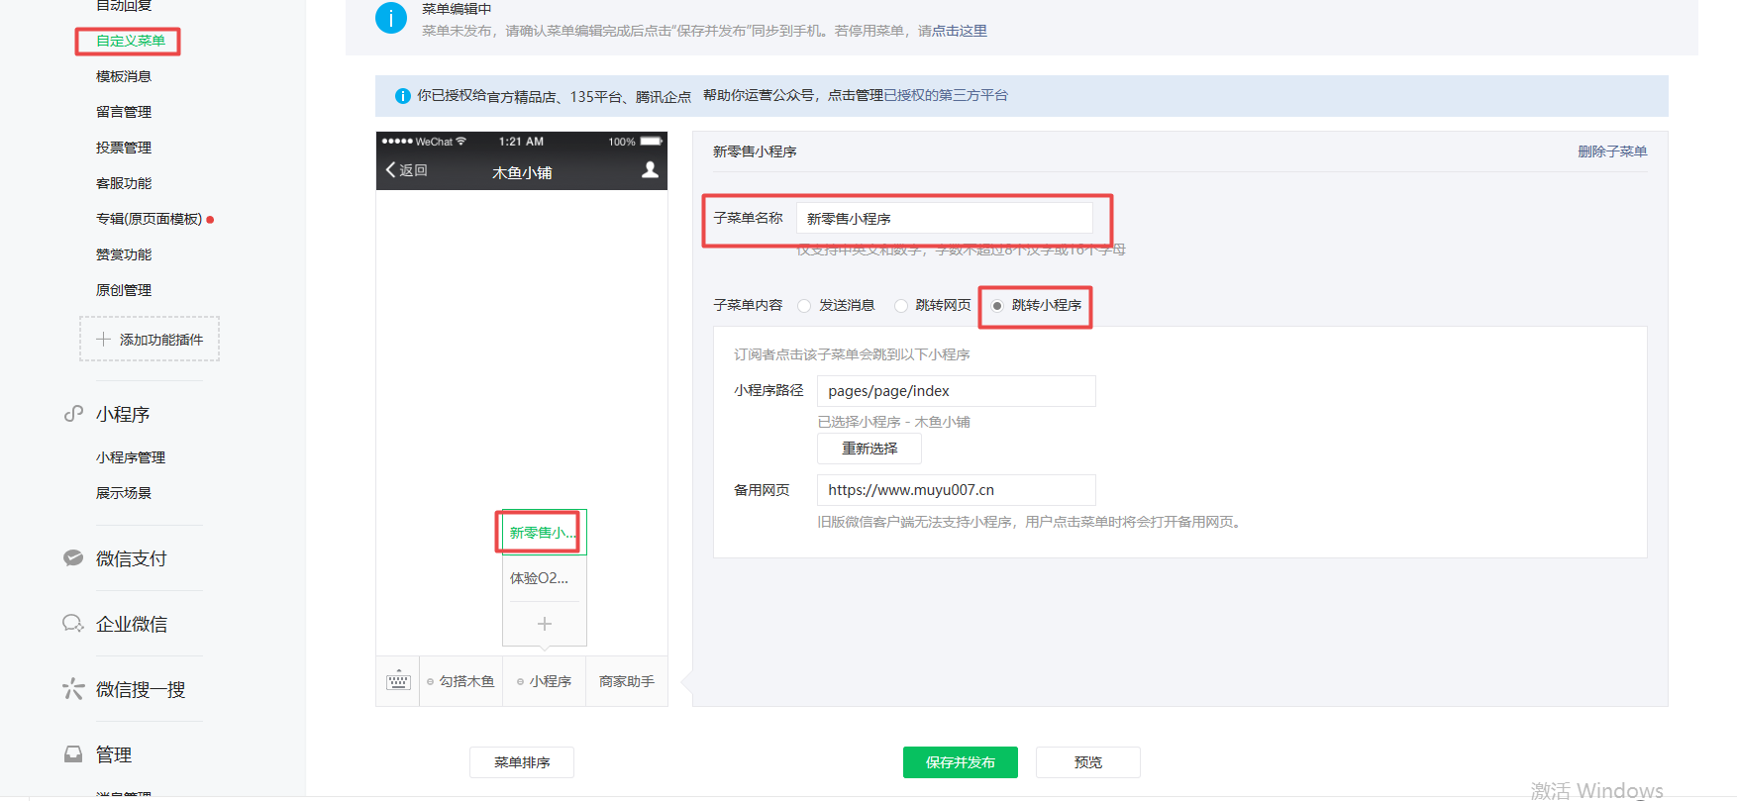Viewport: 1737px width, 801px height.
Task: Click the 已授权的第三方平台 link
Action: click(x=946, y=95)
